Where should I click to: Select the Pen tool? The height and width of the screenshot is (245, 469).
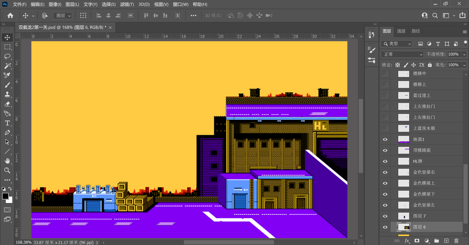pyautogui.click(x=7, y=132)
